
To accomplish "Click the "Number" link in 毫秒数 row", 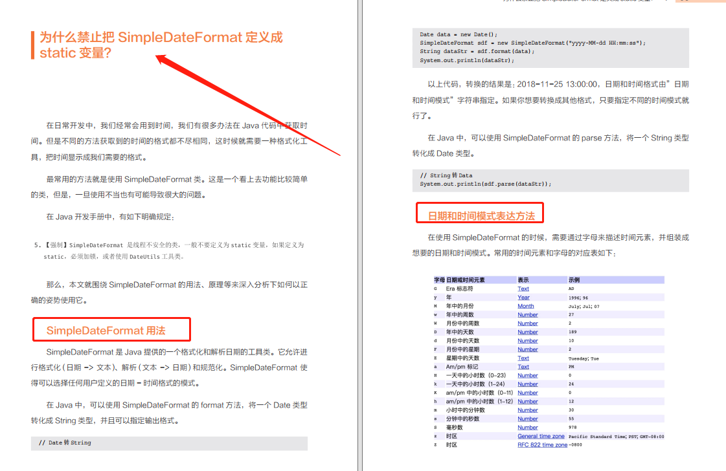I will [527, 427].
